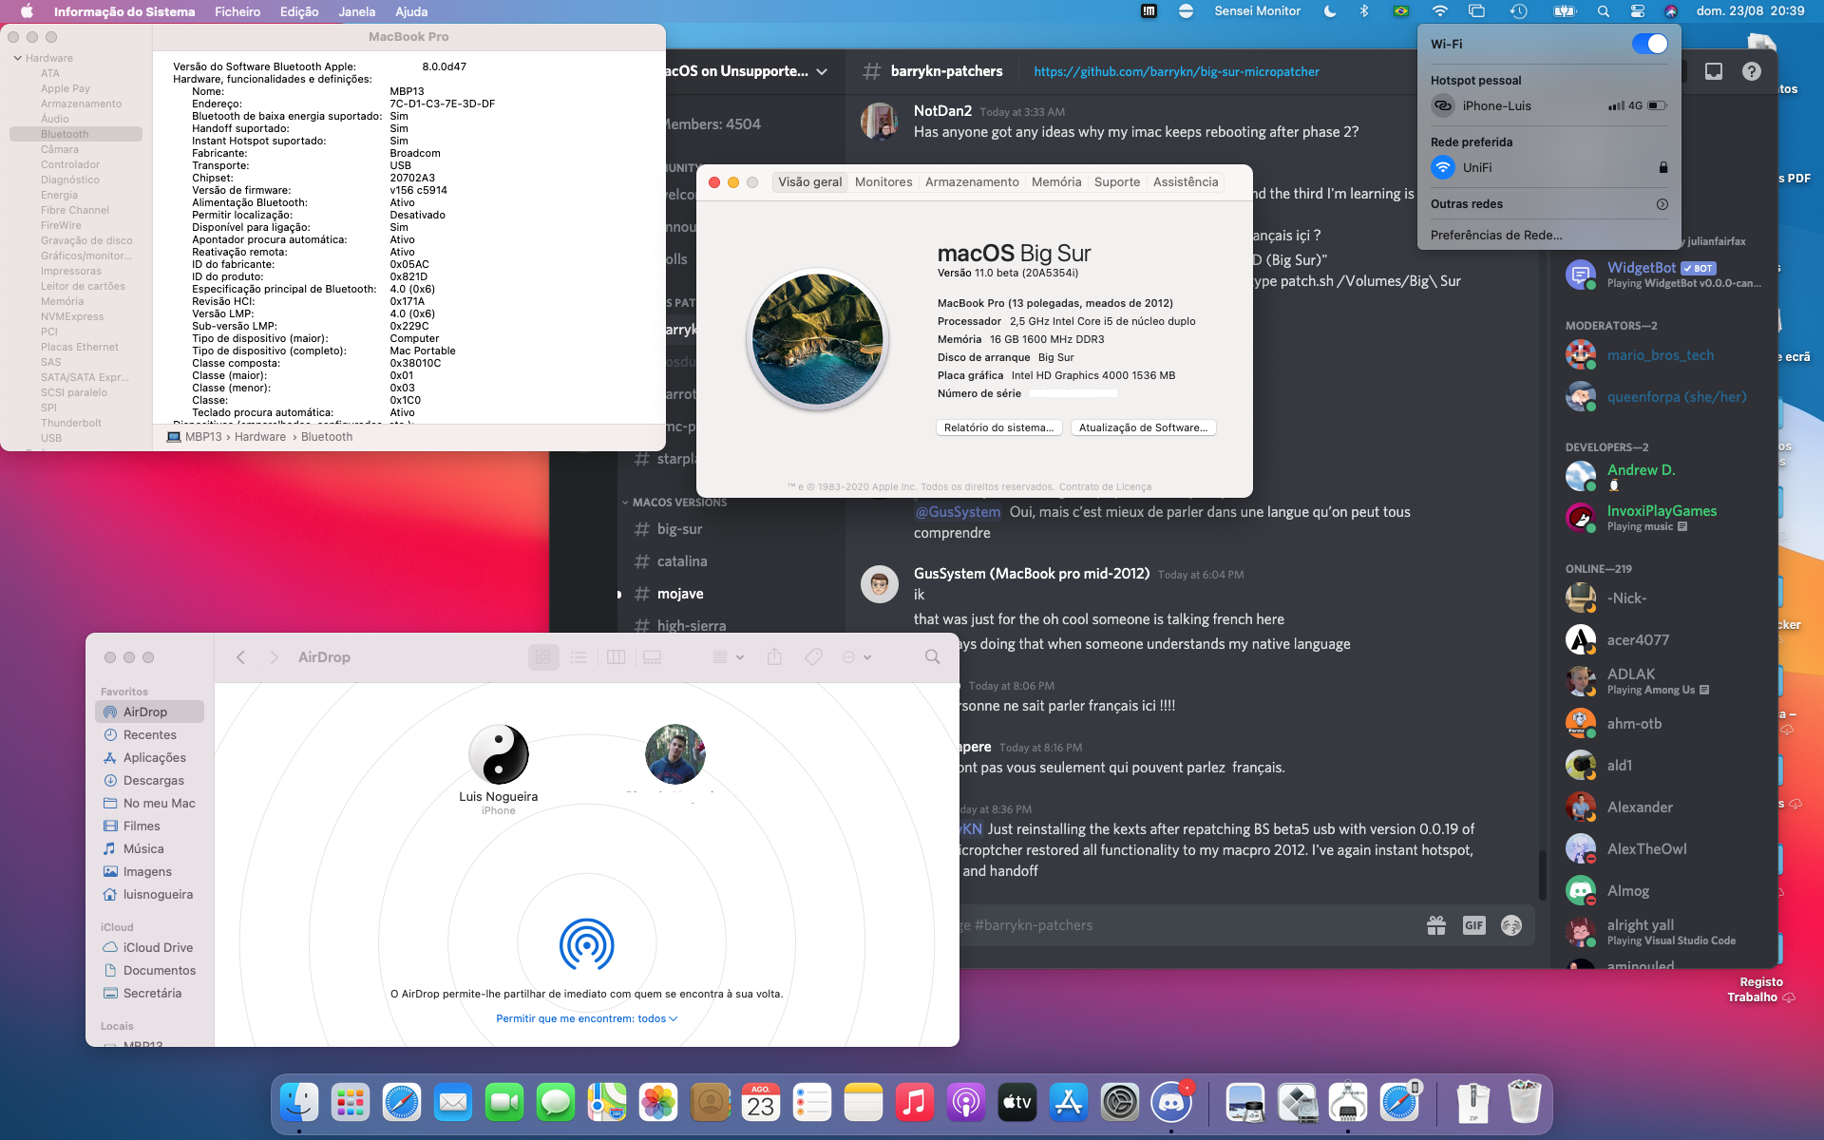Open the Discord emoji picker
The height and width of the screenshot is (1140, 1824).
coord(1510,925)
